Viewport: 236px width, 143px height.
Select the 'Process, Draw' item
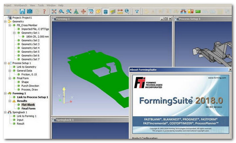click(x=30, y=89)
